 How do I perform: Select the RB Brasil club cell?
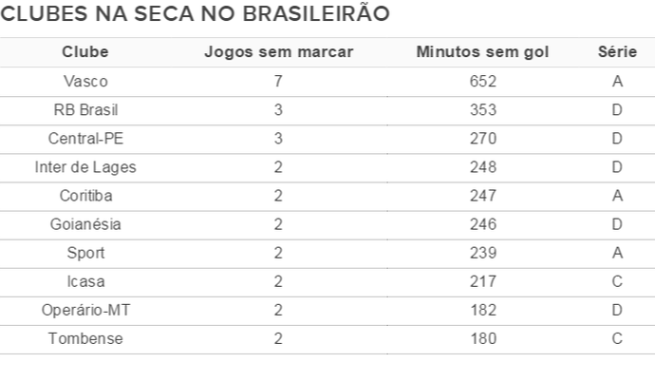tap(85, 110)
